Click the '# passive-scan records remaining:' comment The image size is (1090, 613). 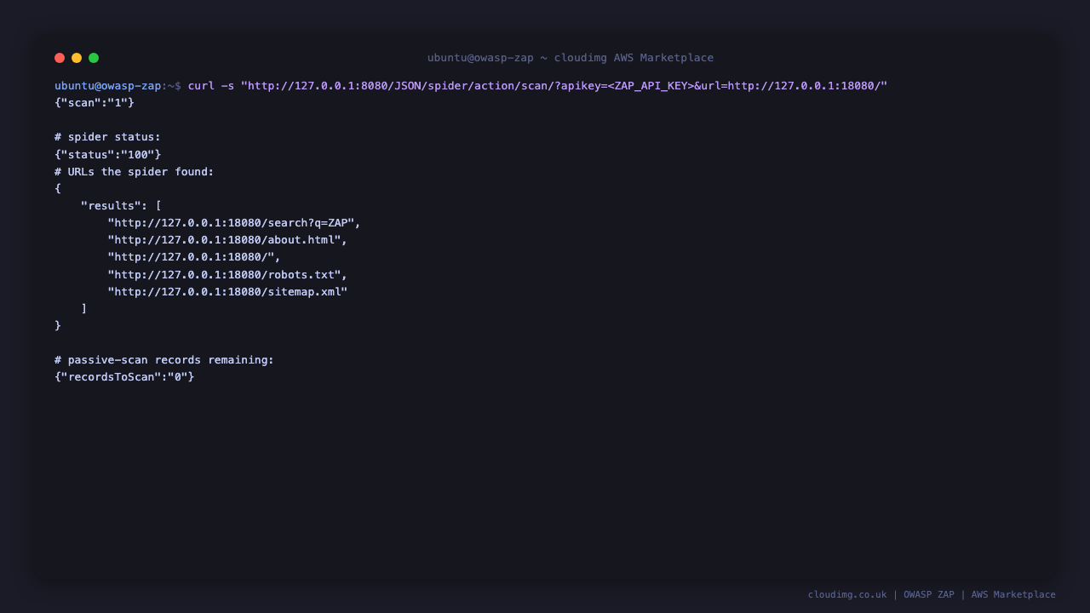pos(164,360)
